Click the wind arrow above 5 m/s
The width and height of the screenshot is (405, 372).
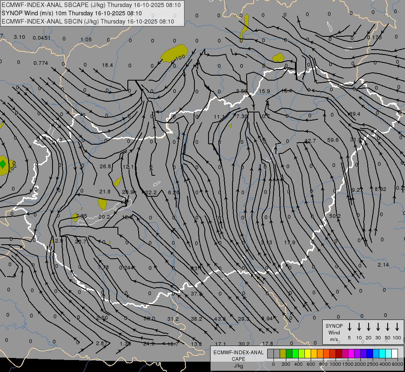350,327
